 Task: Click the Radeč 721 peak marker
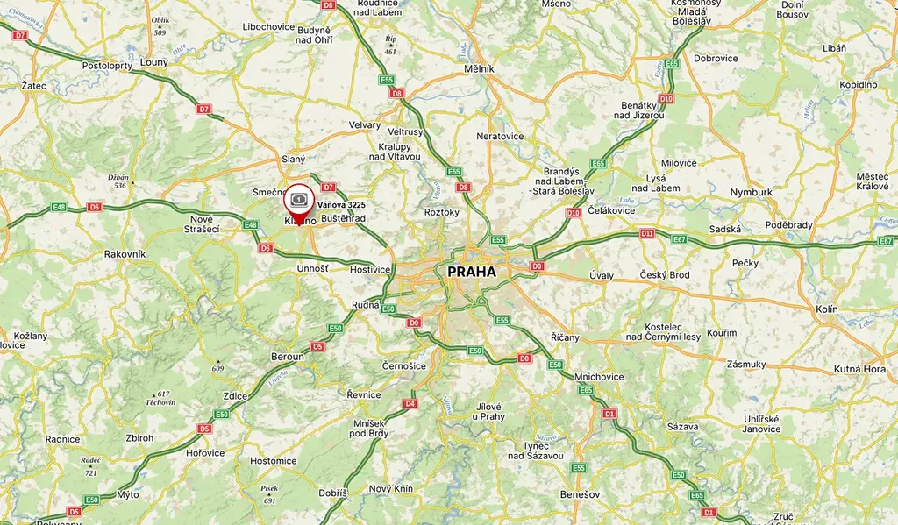point(90,466)
